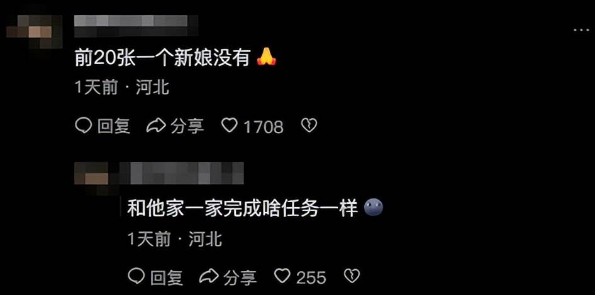
Task: Select the comment text 前20张一个新娘没有
Action: tap(162, 59)
